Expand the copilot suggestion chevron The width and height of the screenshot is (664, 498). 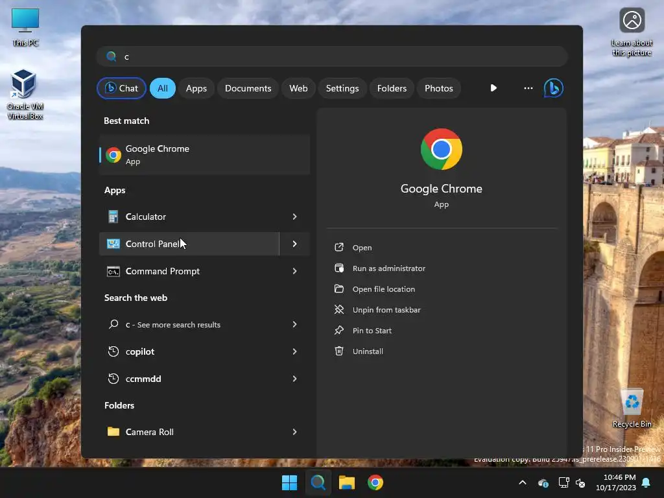tap(295, 351)
